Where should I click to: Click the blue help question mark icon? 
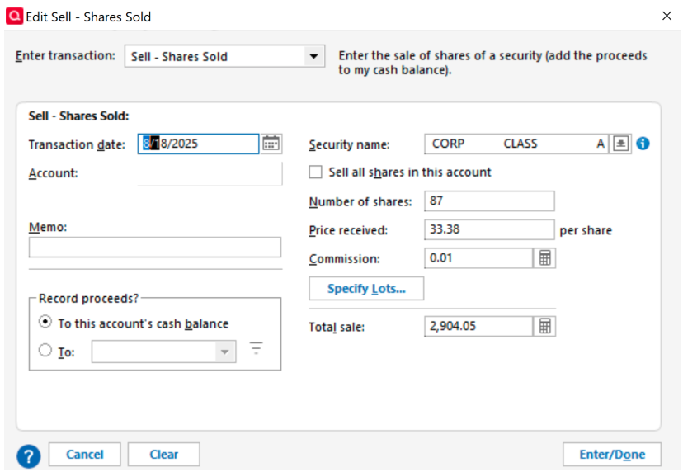[x=28, y=455]
